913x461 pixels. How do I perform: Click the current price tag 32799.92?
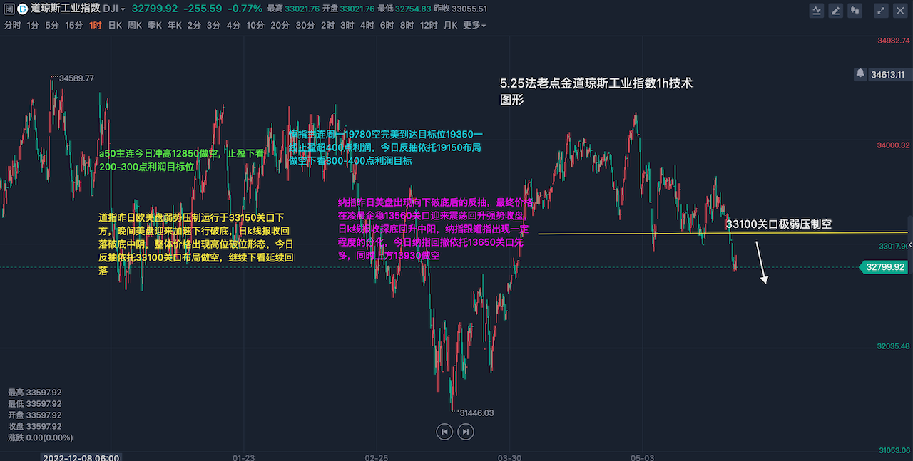(x=884, y=267)
